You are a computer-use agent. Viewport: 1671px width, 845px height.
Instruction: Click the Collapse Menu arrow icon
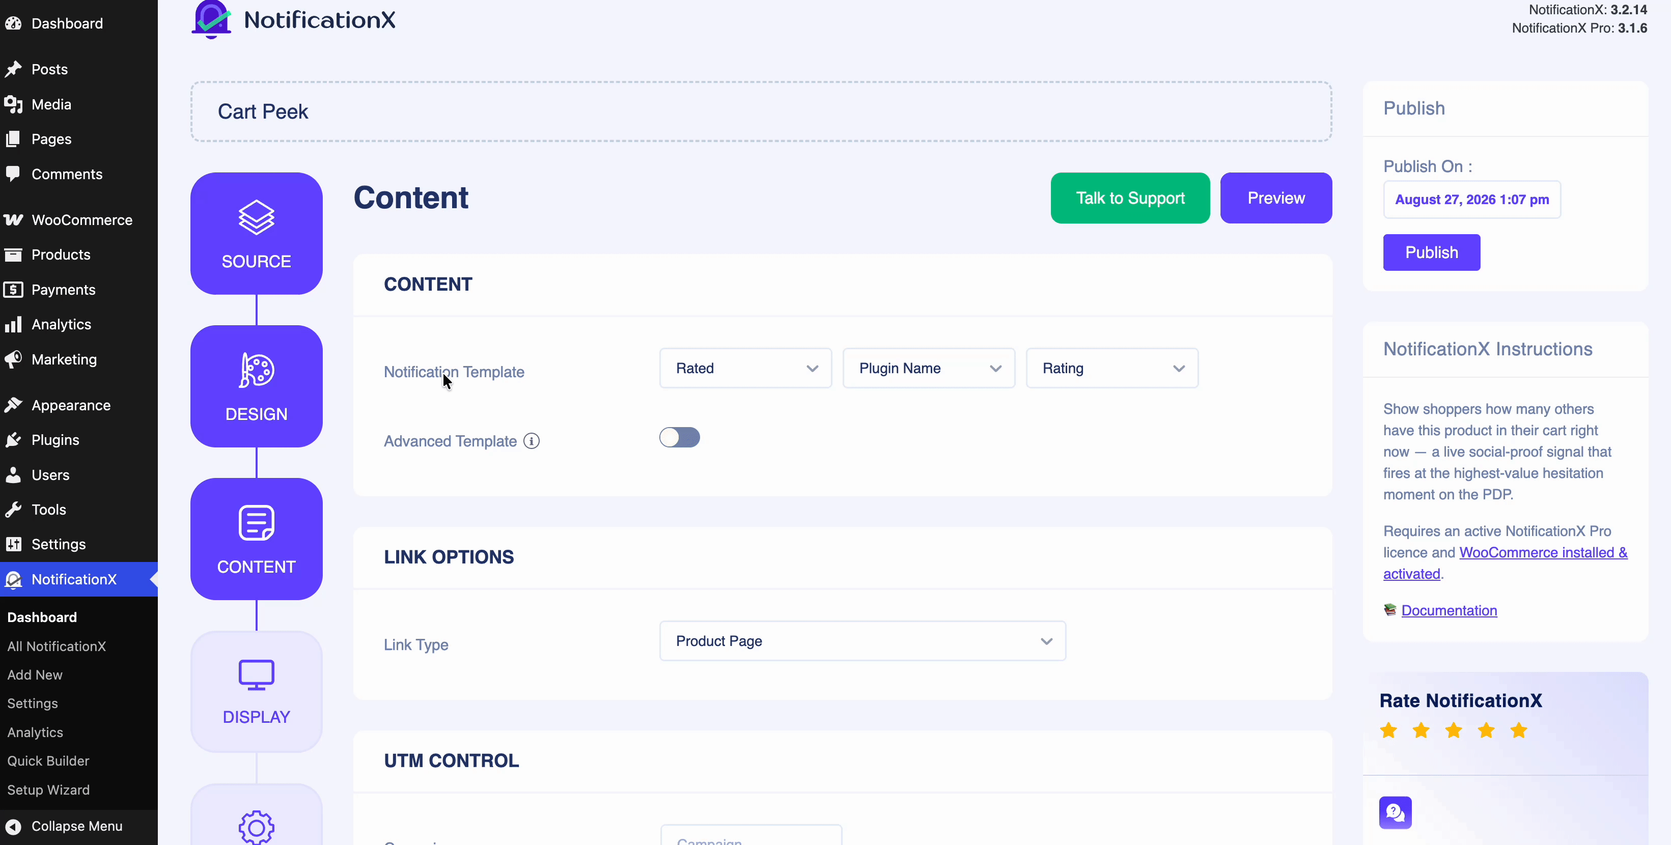click(x=14, y=826)
